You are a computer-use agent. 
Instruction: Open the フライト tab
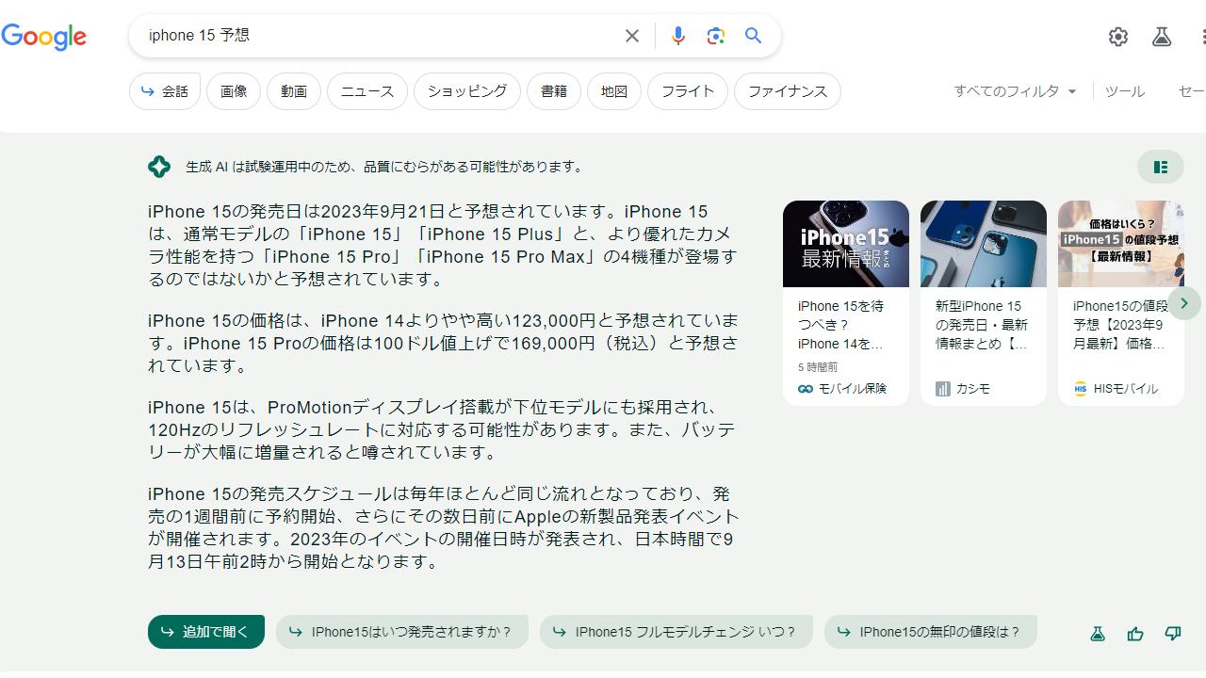tap(688, 91)
